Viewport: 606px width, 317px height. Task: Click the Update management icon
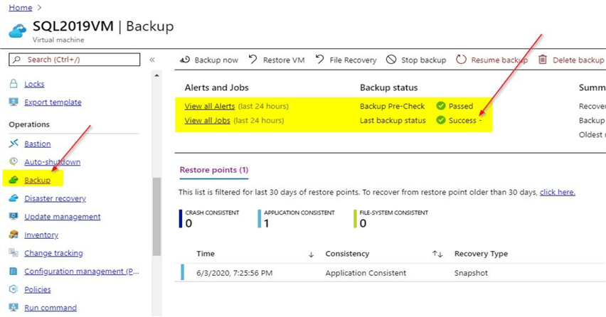[x=14, y=216]
